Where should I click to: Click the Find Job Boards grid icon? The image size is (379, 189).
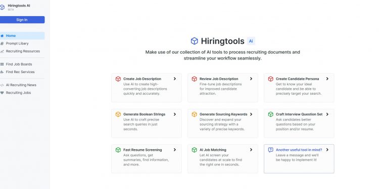(x=2, y=64)
